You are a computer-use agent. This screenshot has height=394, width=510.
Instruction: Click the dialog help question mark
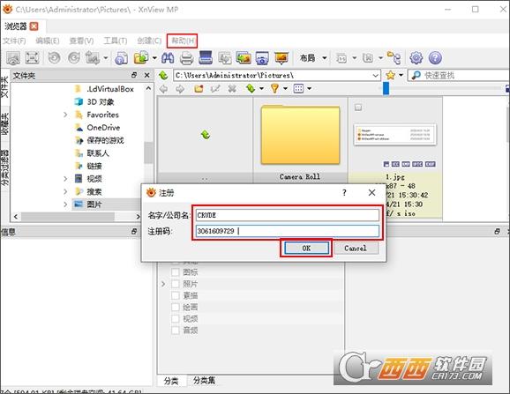344,193
